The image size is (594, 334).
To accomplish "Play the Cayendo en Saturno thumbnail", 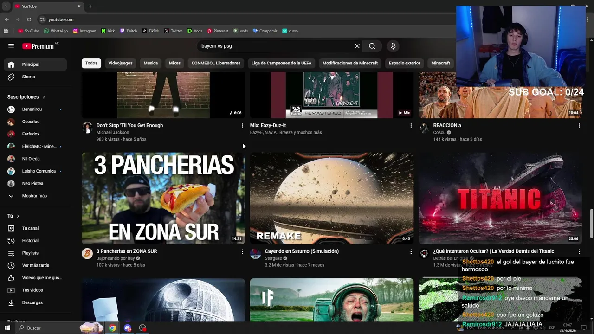I will pyautogui.click(x=332, y=198).
